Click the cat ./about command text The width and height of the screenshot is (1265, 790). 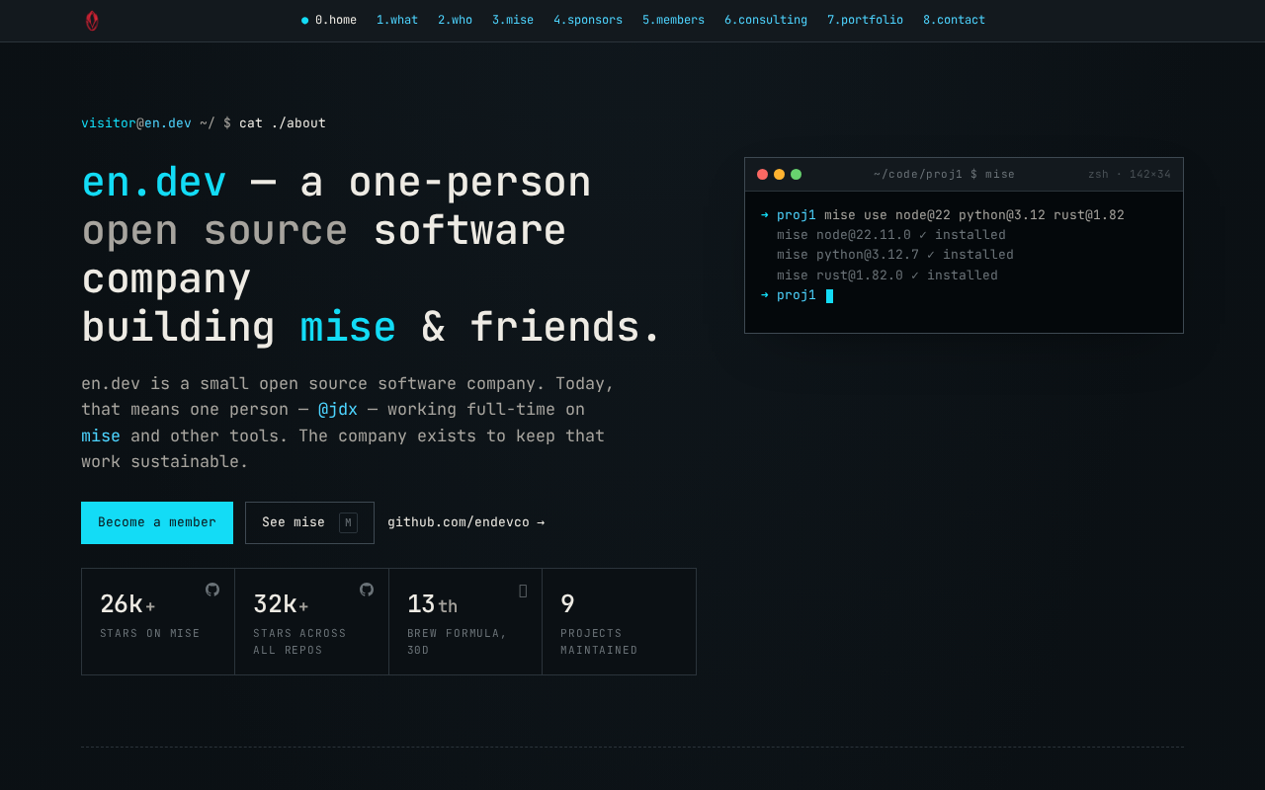(283, 123)
